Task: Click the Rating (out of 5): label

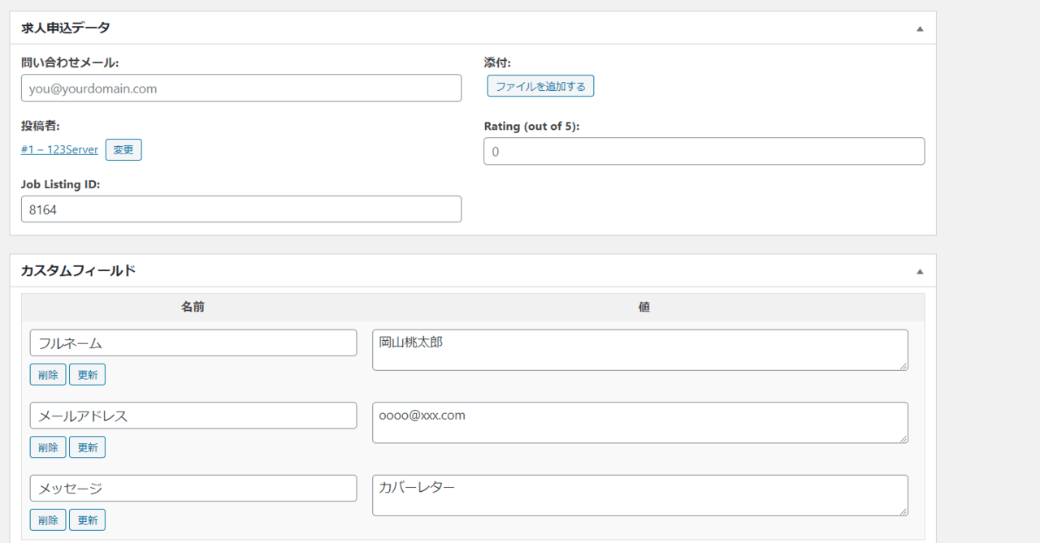Action: click(531, 126)
